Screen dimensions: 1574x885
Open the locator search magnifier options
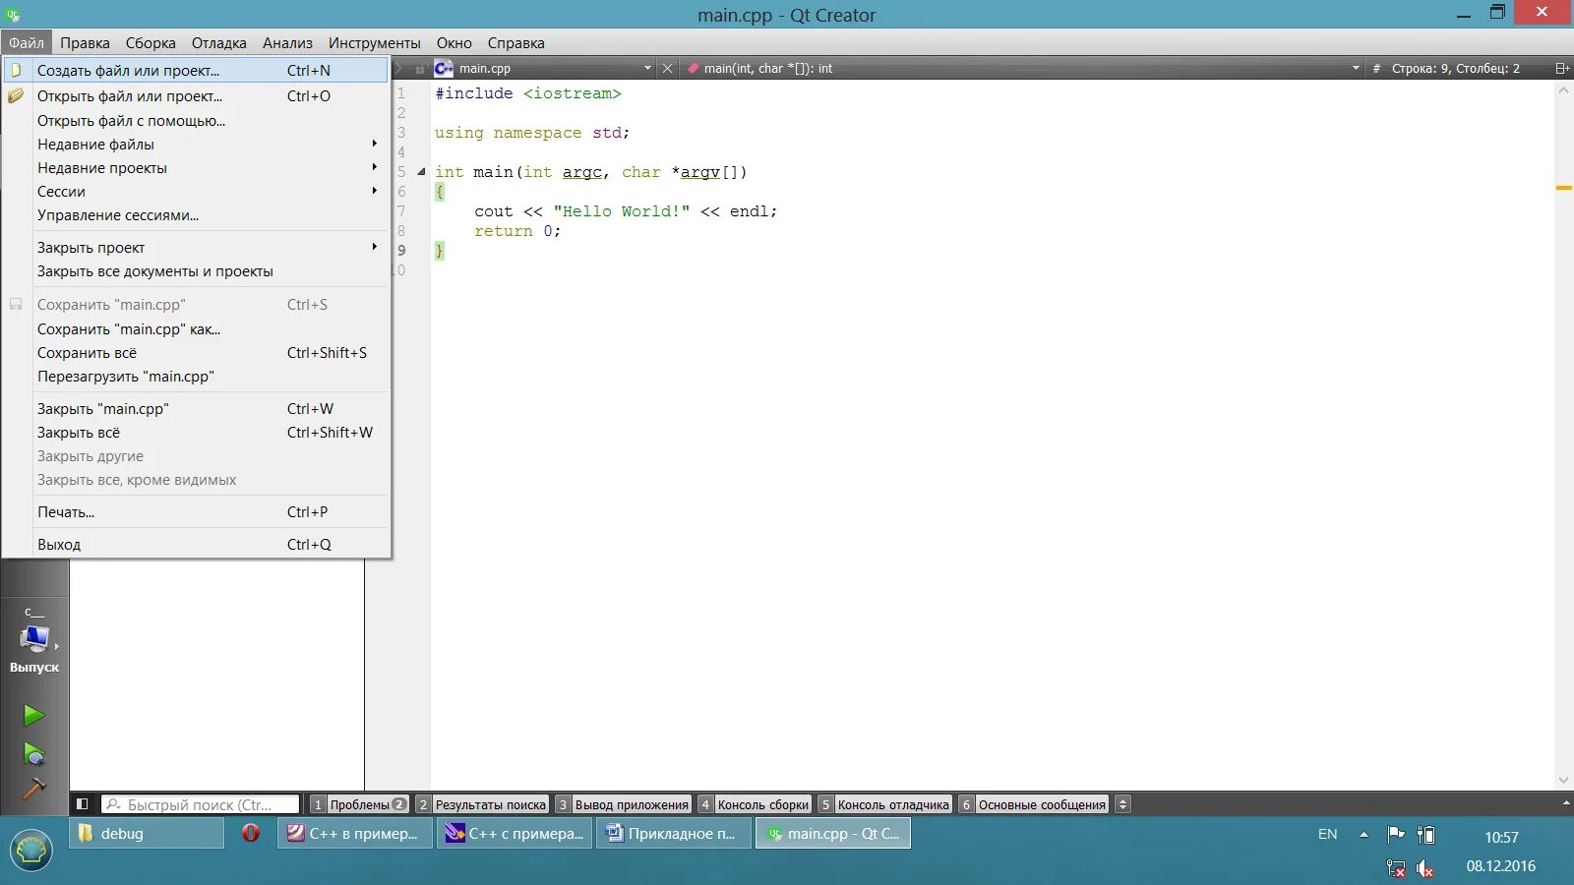tap(114, 804)
